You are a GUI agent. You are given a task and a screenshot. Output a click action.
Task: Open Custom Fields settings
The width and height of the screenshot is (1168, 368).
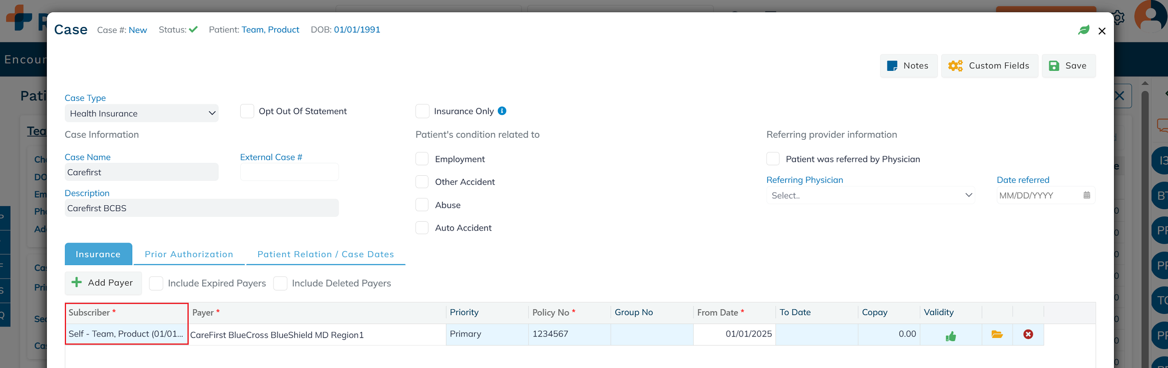tap(989, 66)
